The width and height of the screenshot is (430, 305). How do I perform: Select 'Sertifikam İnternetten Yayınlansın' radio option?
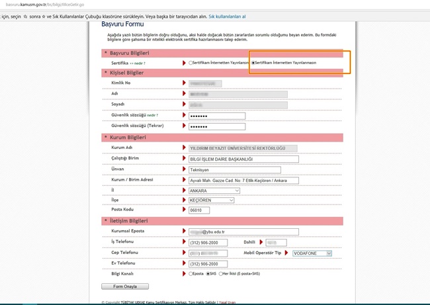coord(191,63)
